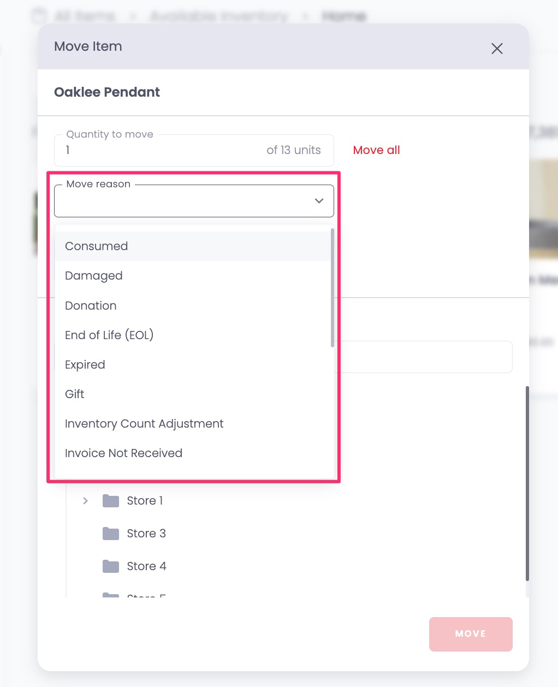Click the Store 4 folder icon
Image resolution: width=558 pixels, height=687 pixels.
click(x=111, y=566)
